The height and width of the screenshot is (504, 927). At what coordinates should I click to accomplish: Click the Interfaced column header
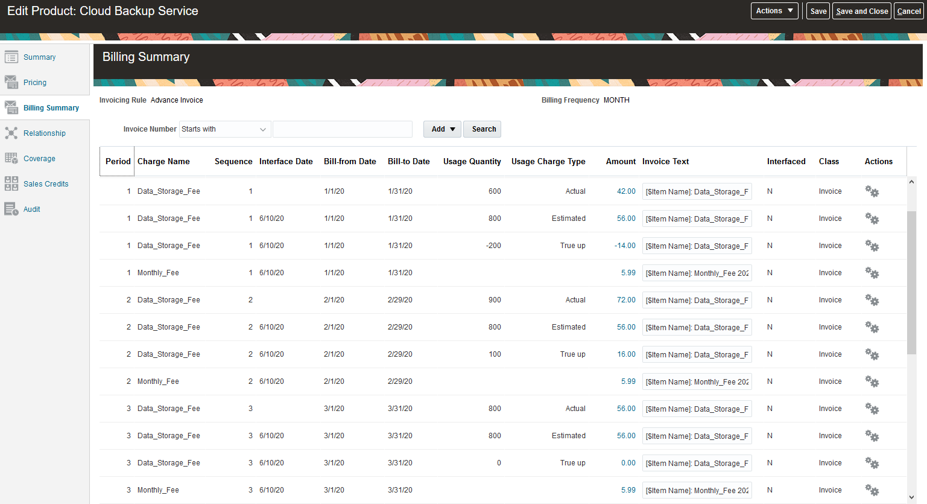(786, 161)
